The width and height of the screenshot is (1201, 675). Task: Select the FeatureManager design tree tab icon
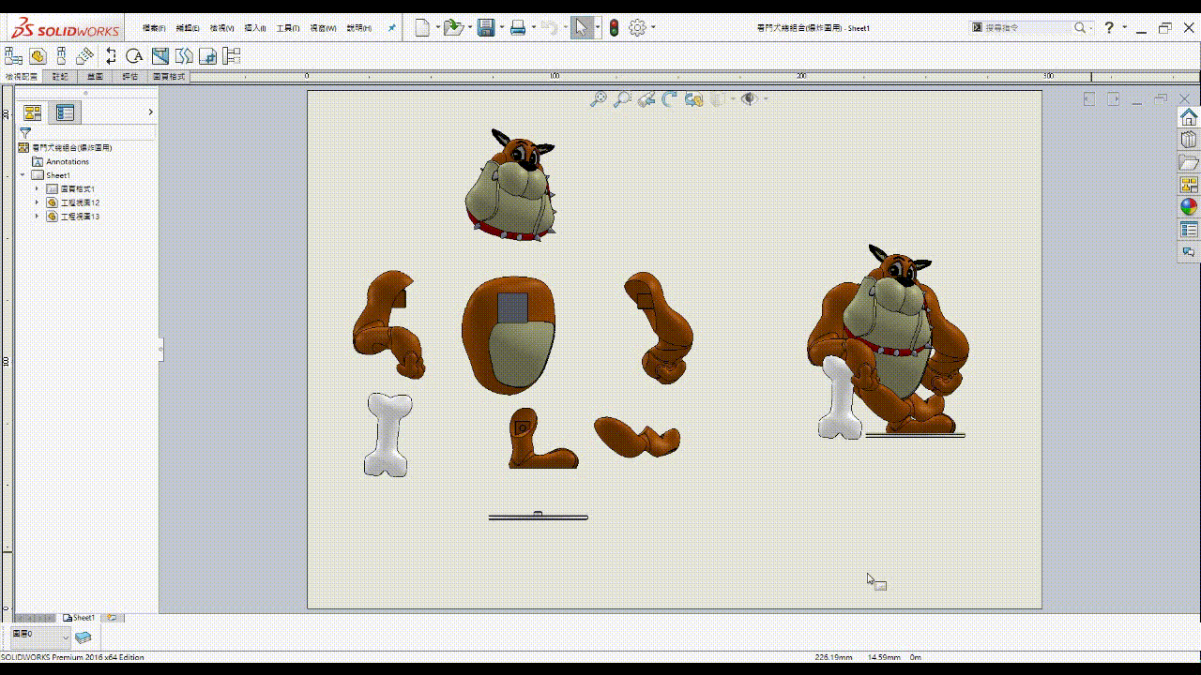[x=33, y=112]
